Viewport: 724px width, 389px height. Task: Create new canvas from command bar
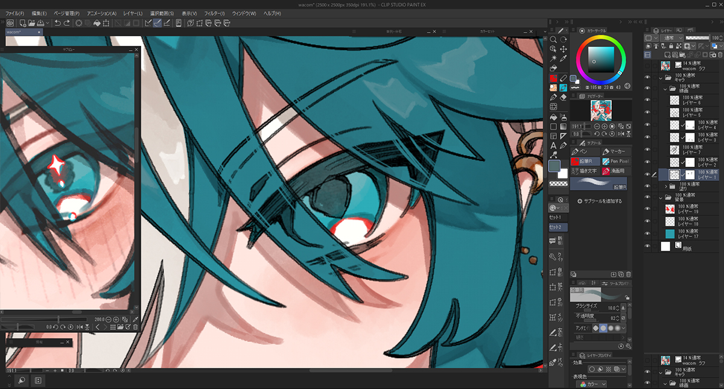(22, 23)
